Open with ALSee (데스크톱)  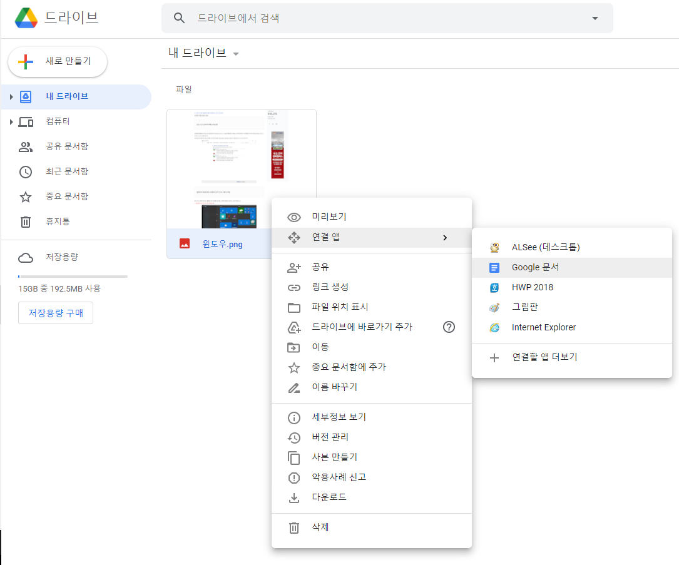pyautogui.click(x=571, y=247)
